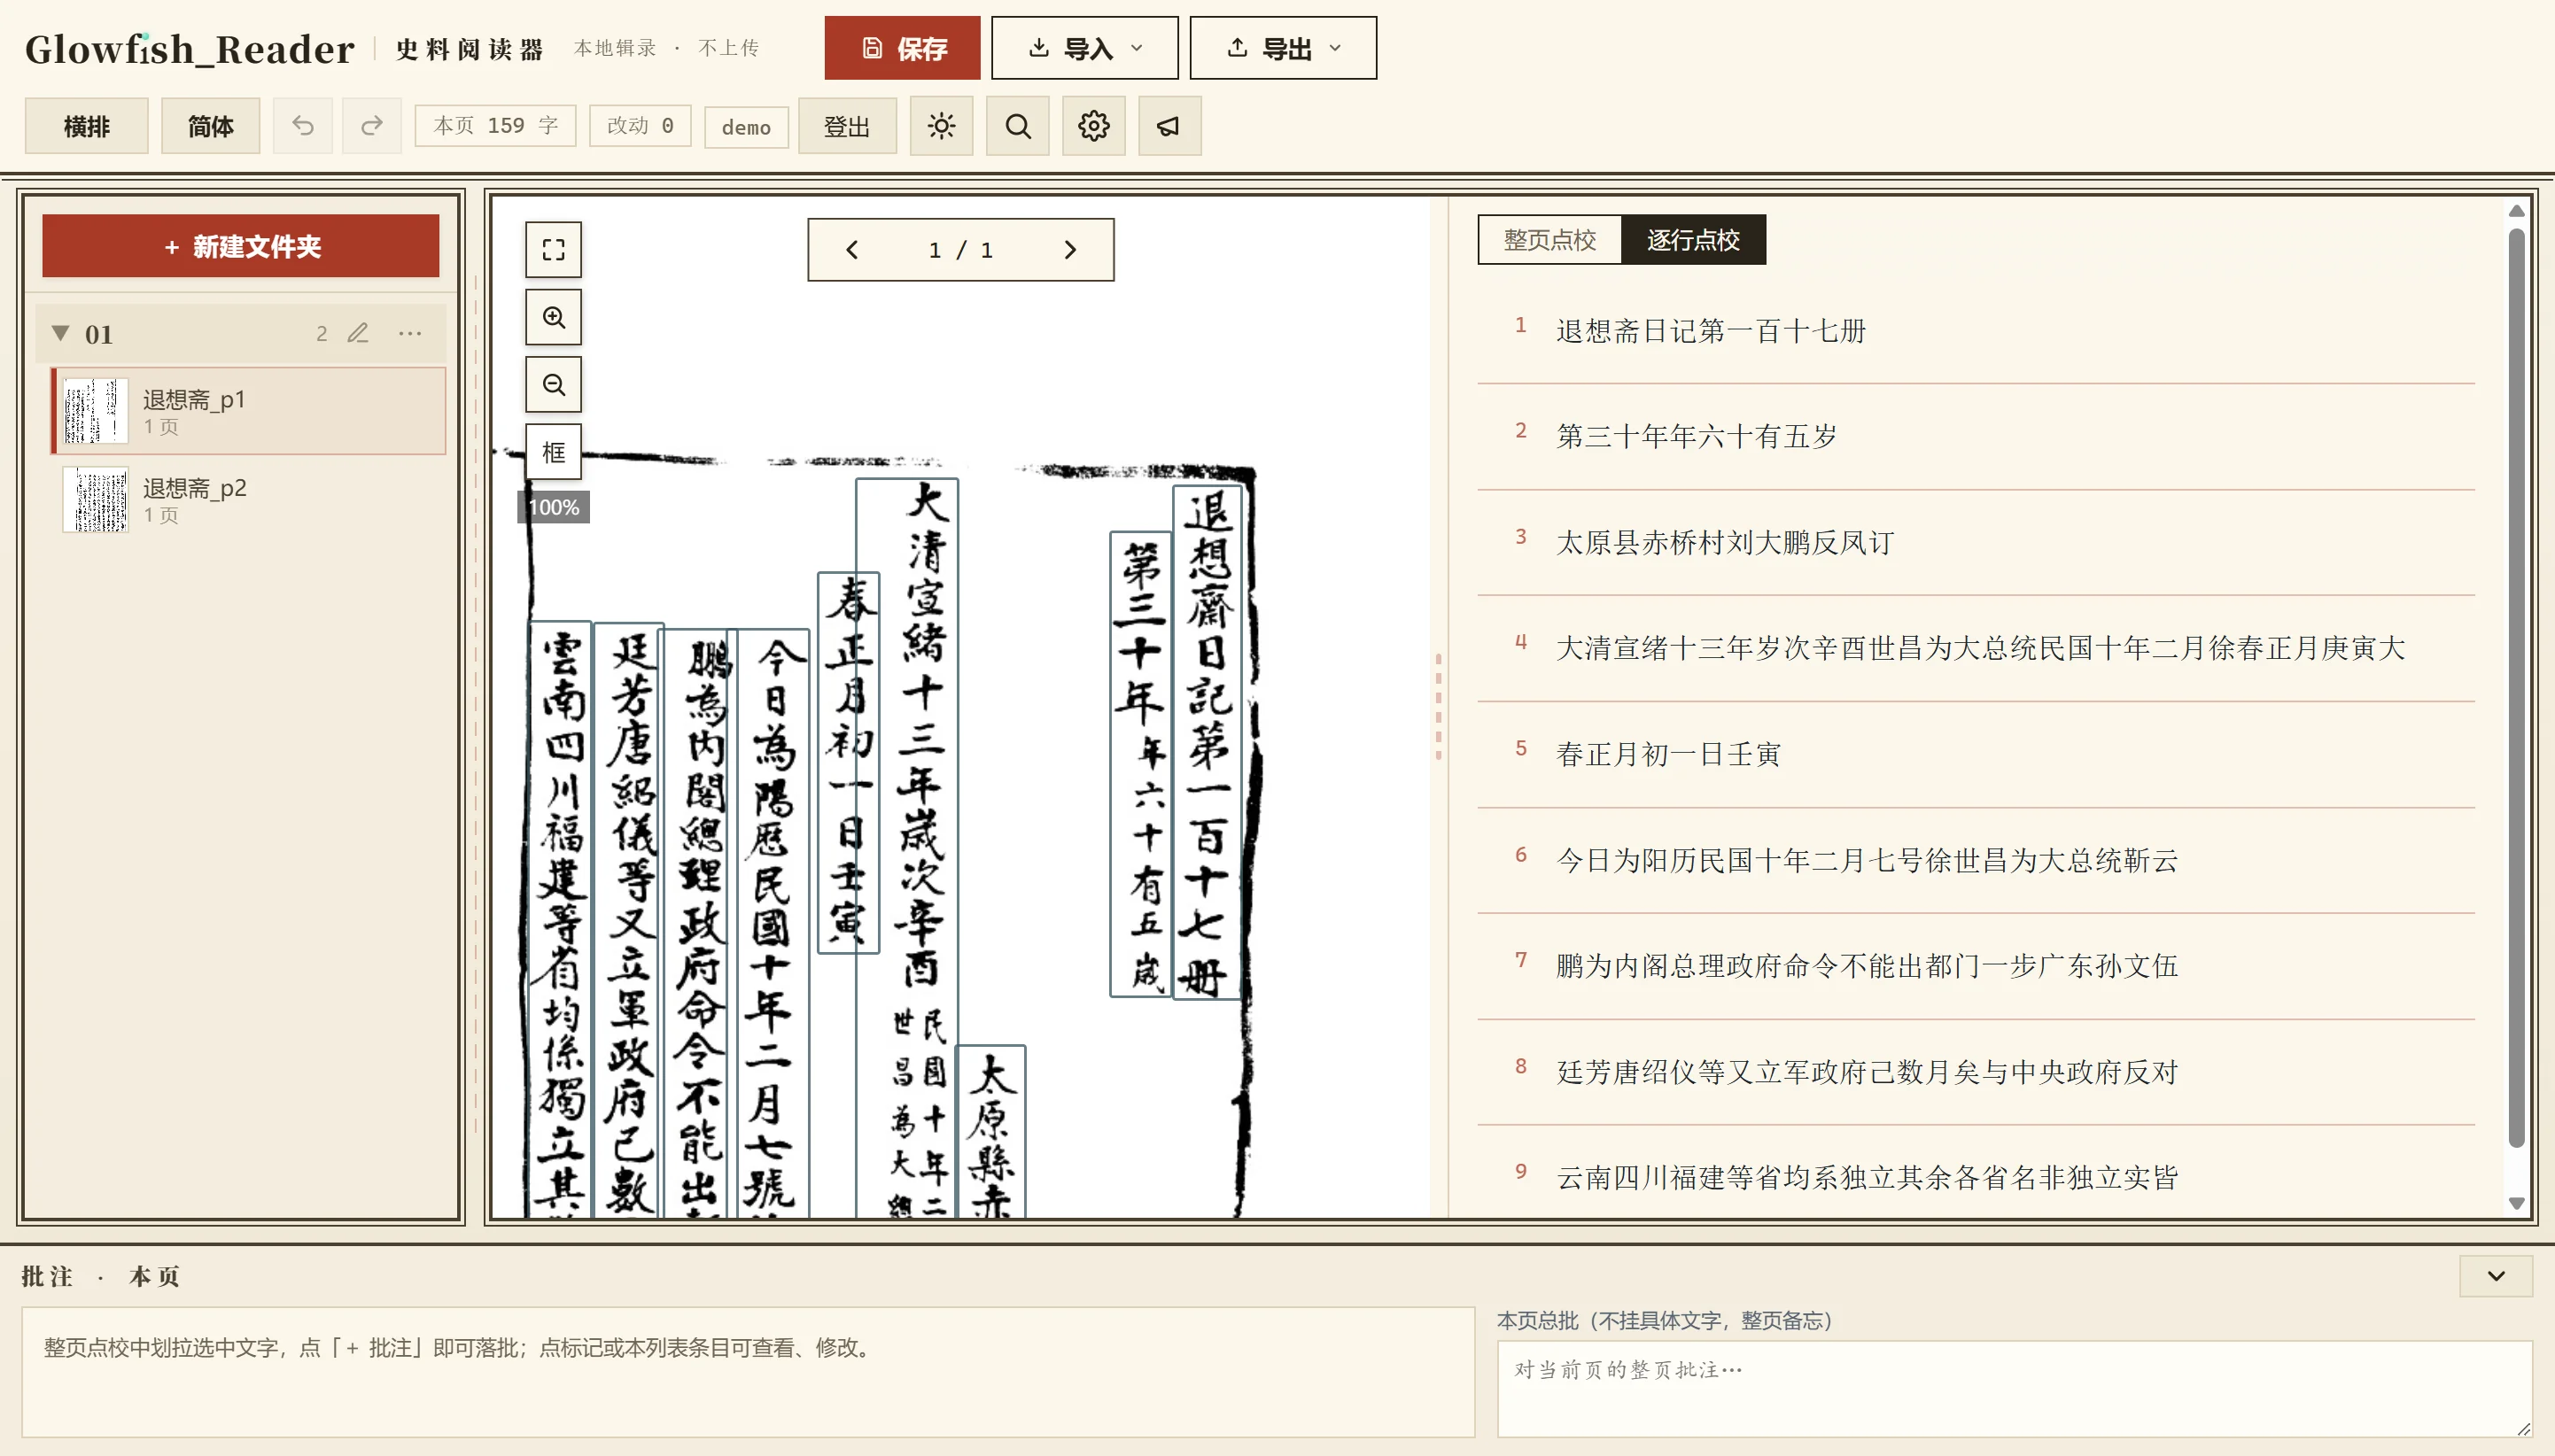Toggle the 框 bounding boxes display
The height and width of the screenshot is (1456, 2555).
(553, 452)
